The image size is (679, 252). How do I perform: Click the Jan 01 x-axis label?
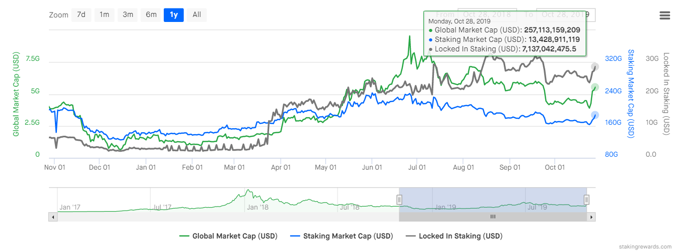(x=145, y=168)
